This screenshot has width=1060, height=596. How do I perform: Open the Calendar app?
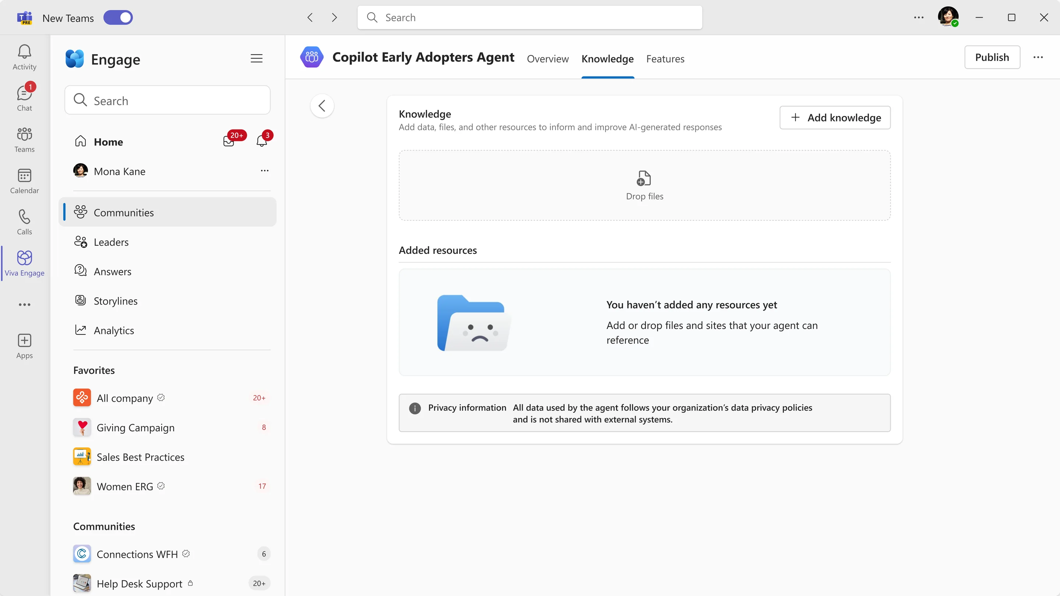point(24,181)
